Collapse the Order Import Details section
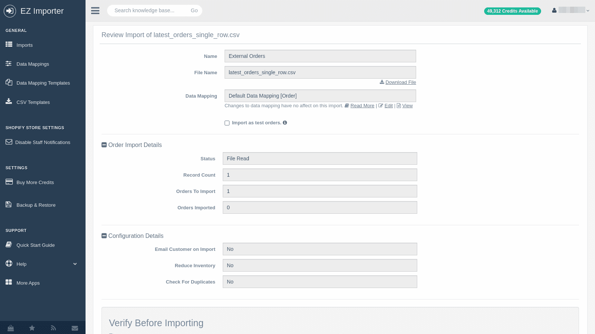Viewport: 595px width, 334px height. pos(104,145)
